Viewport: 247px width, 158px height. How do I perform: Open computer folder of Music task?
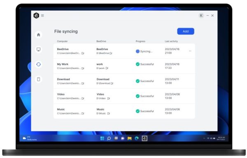(x=83, y=113)
